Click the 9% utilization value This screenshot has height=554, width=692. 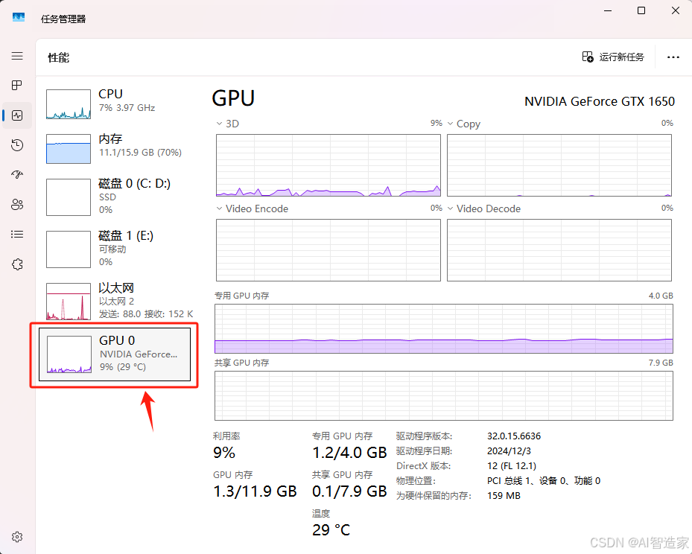(x=224, y=453)
